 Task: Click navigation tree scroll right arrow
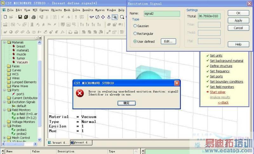35,144
